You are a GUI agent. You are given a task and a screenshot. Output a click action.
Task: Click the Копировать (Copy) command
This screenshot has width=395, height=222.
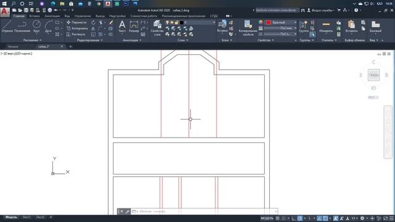tap(77, 28)
